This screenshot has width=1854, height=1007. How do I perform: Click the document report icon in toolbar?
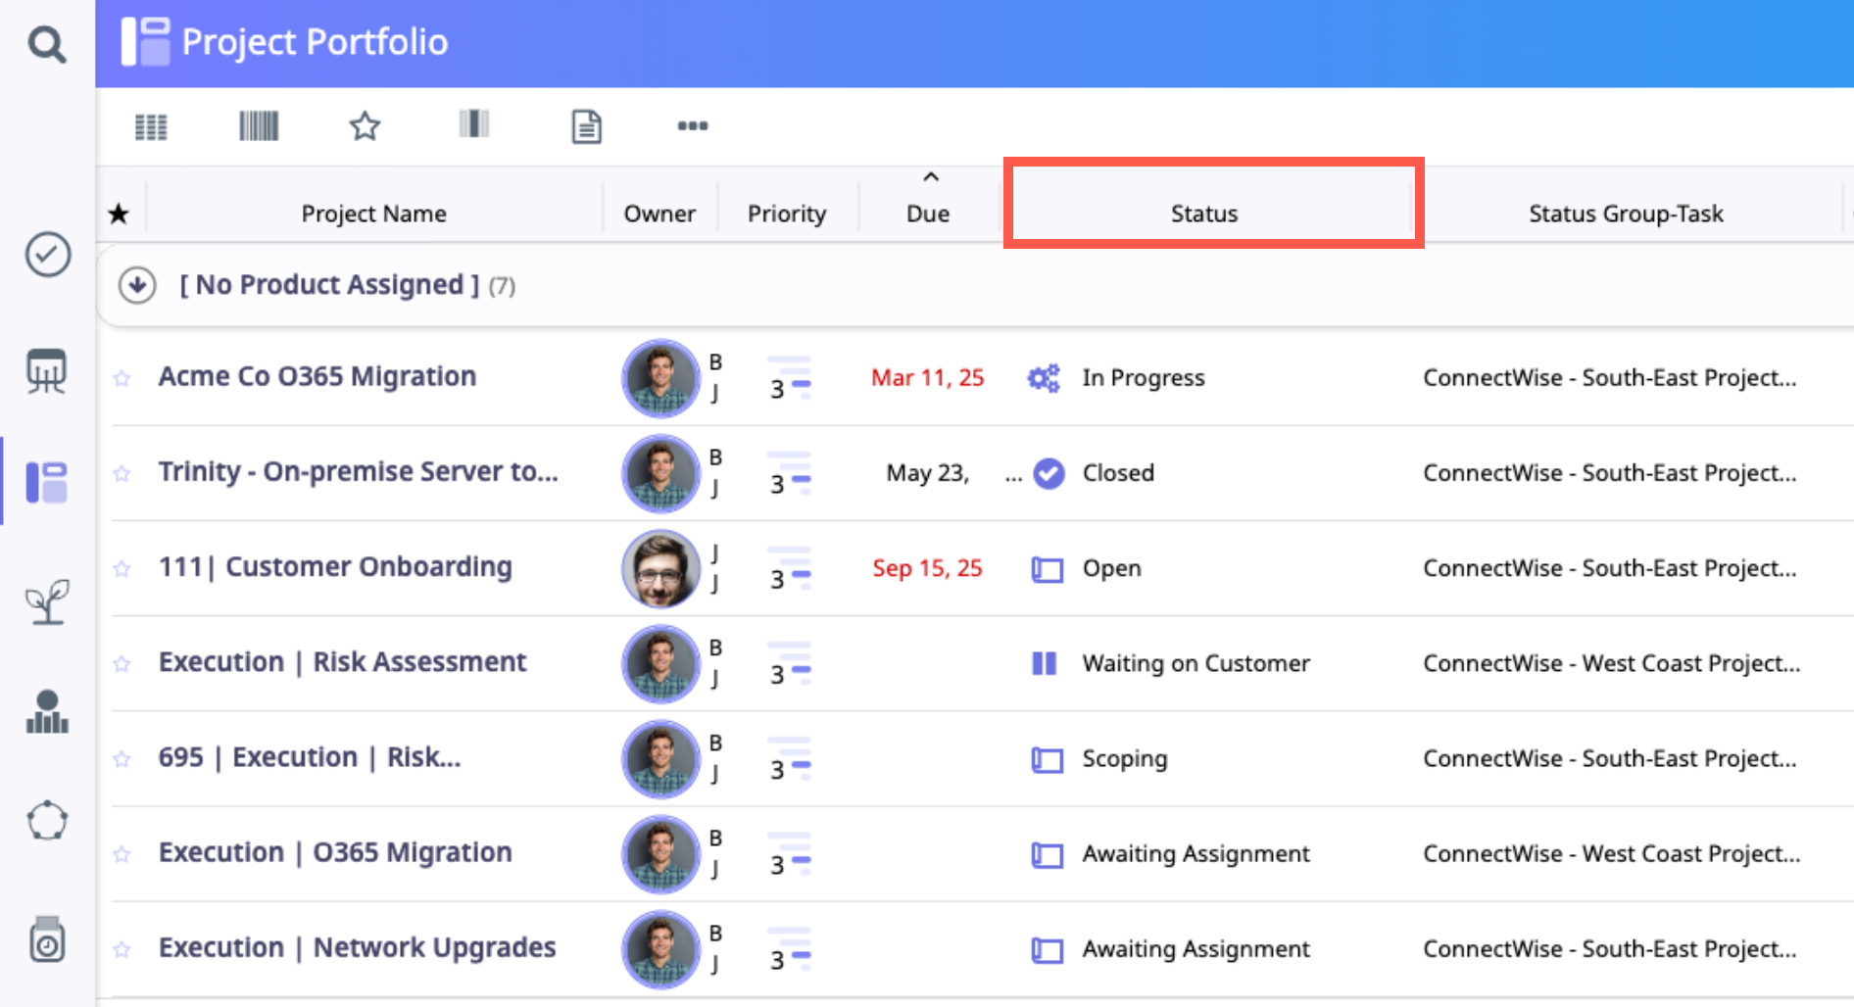[x=586, y=126]
